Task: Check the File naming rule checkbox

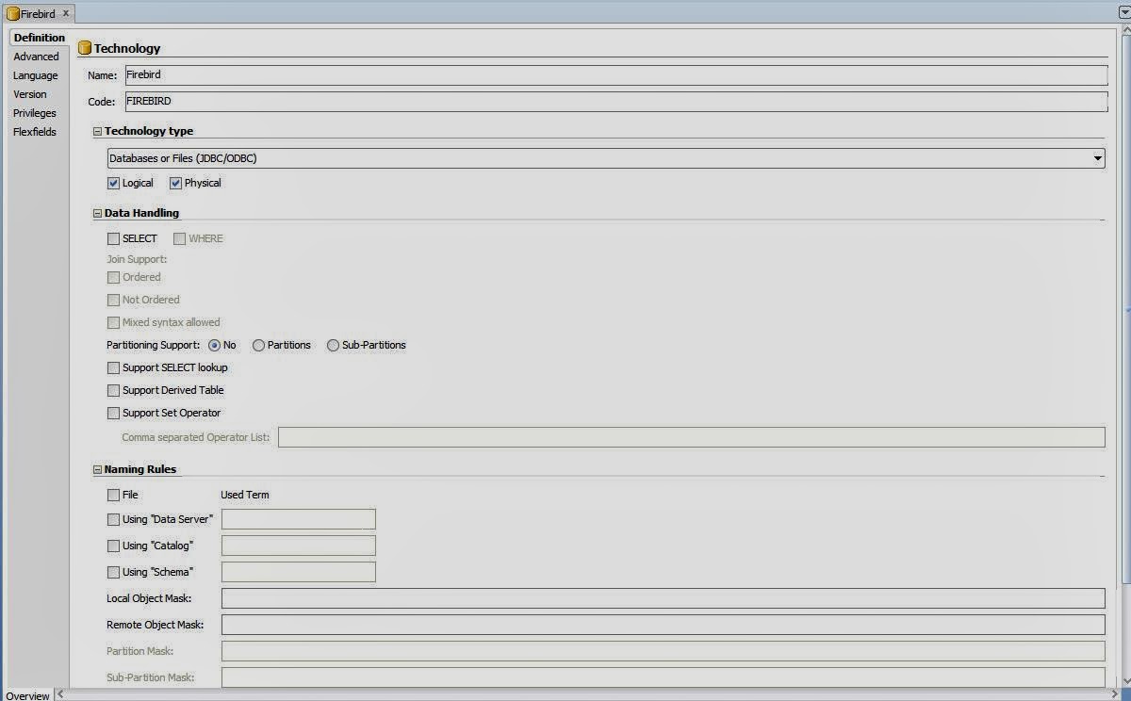Action: click(113, 496)
